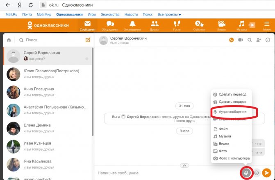Click the Напишите сообщение input field

(168, 173)
